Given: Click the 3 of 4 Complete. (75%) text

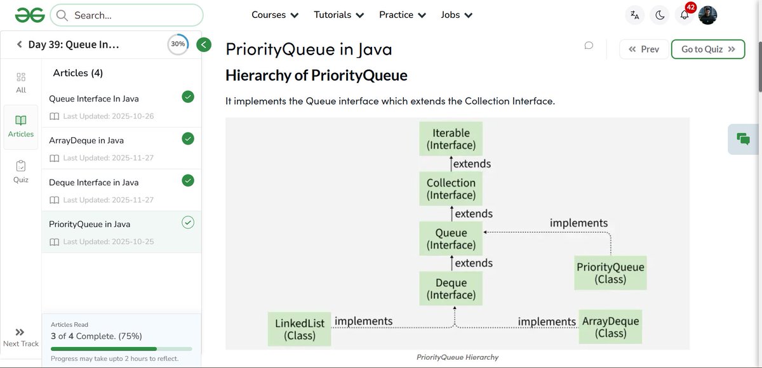Looking at the screenshot, I should (97, 336).
